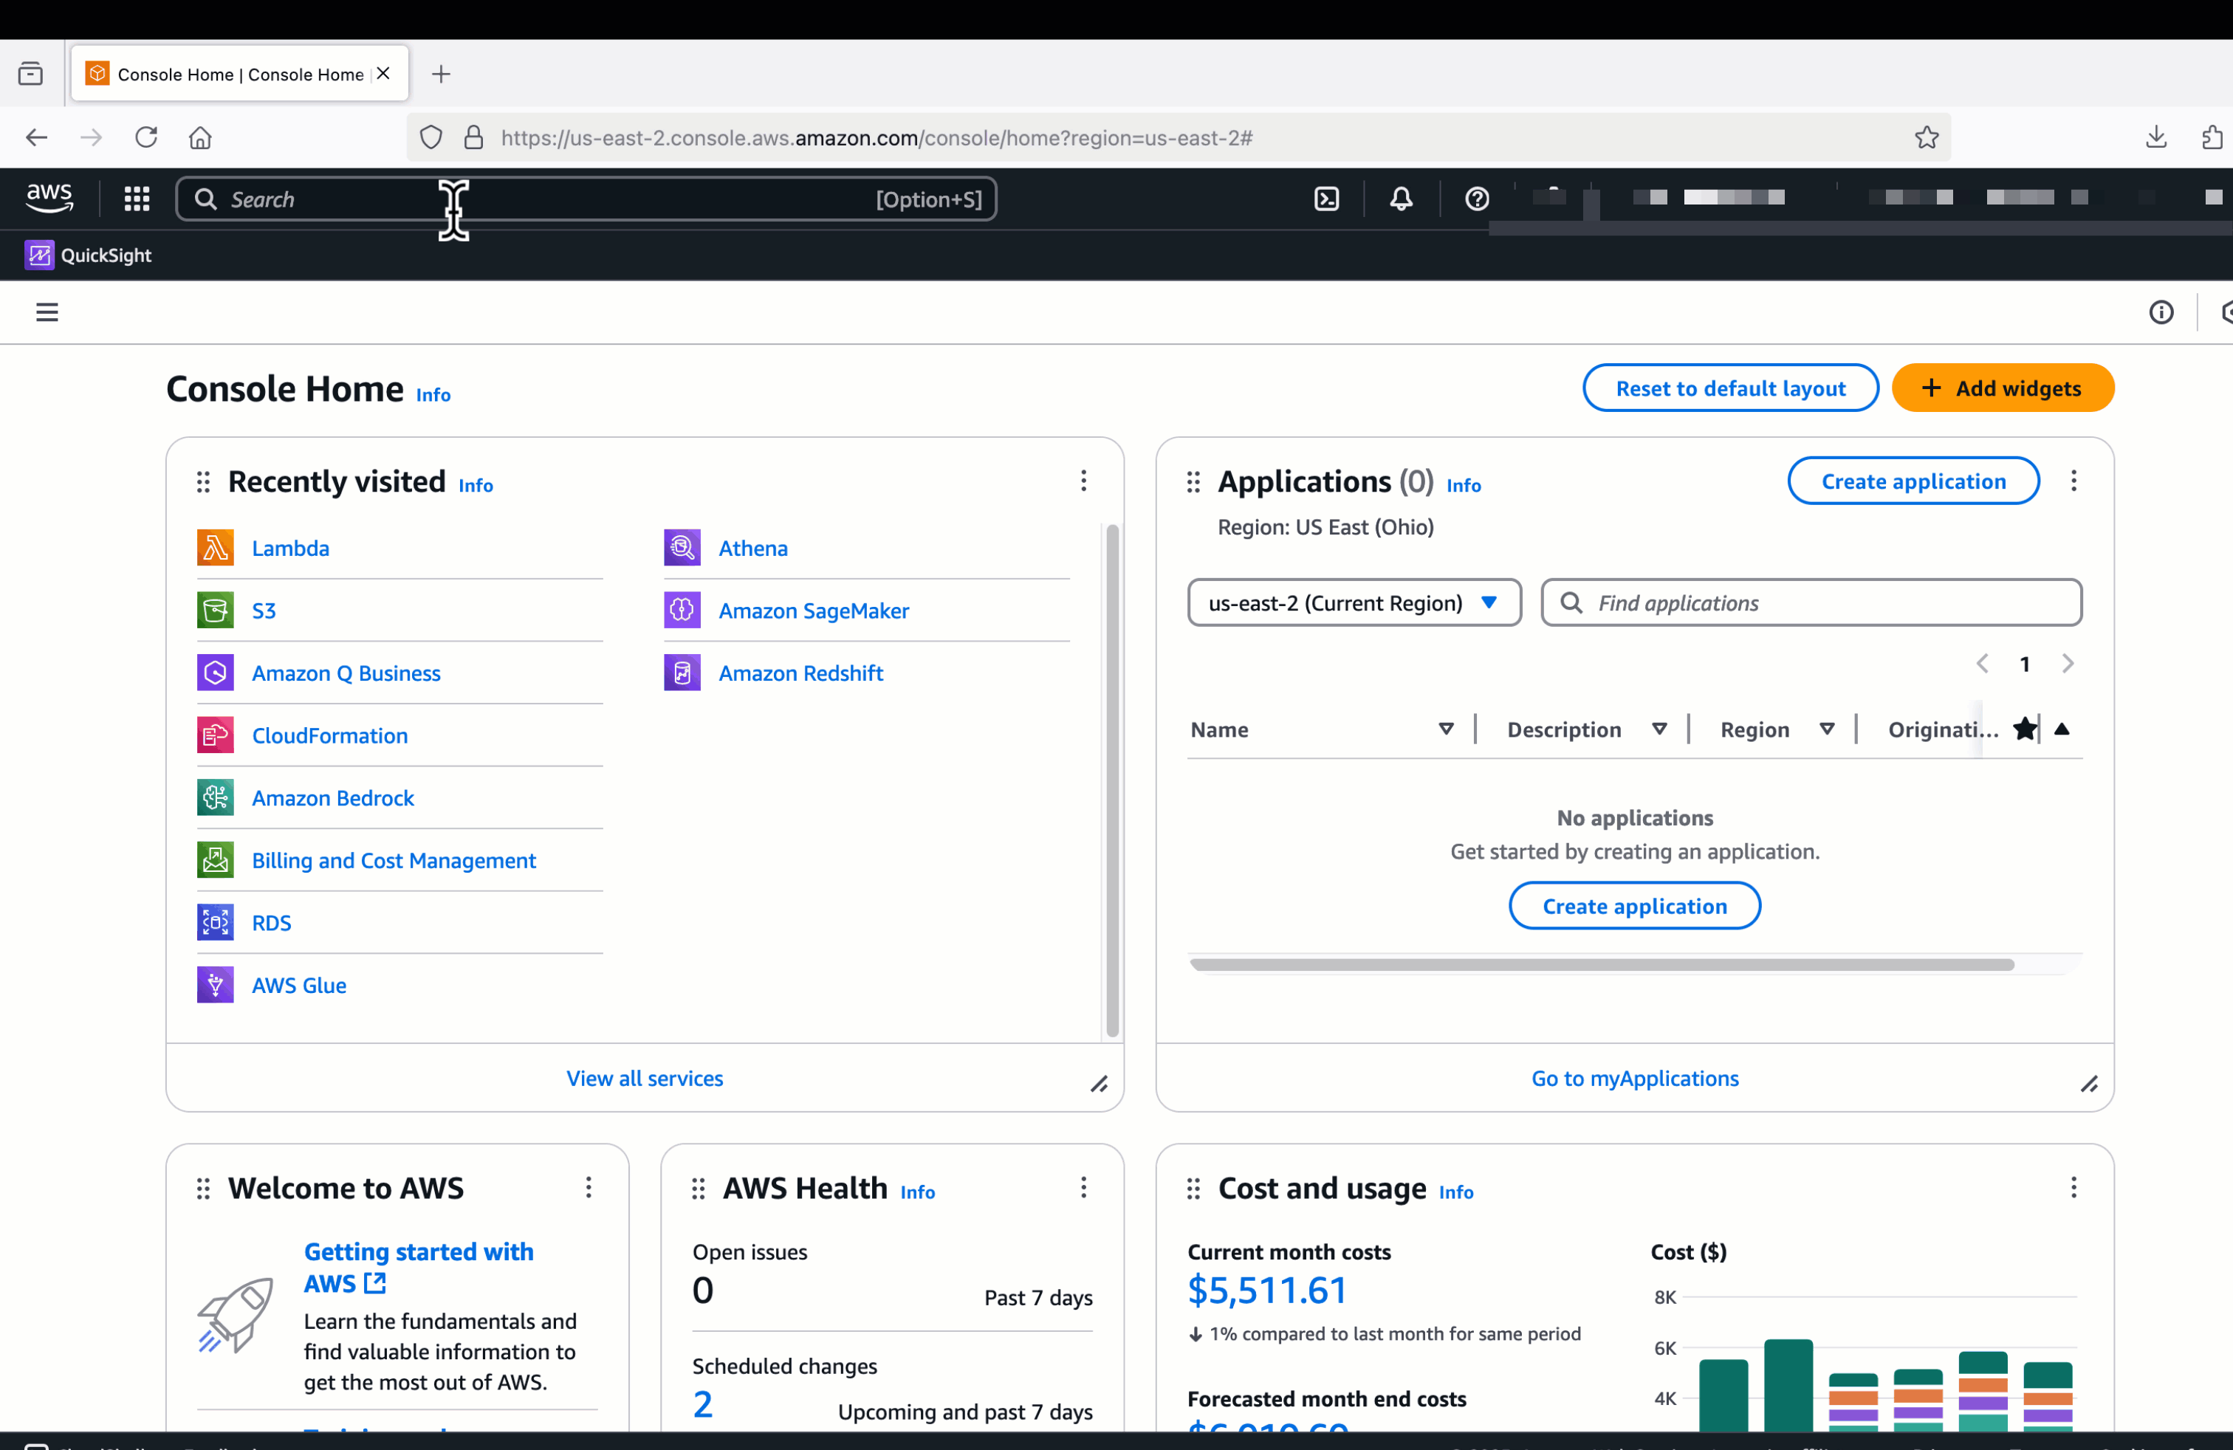This screenshot has height=1450, width=2233.
Task: Open the AWS CloudShell icon
Action: click(1327, 199)
